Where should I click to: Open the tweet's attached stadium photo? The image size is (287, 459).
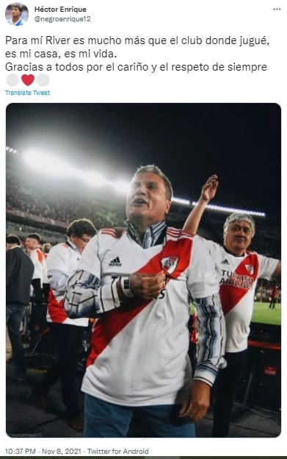[x=143, y=270]
